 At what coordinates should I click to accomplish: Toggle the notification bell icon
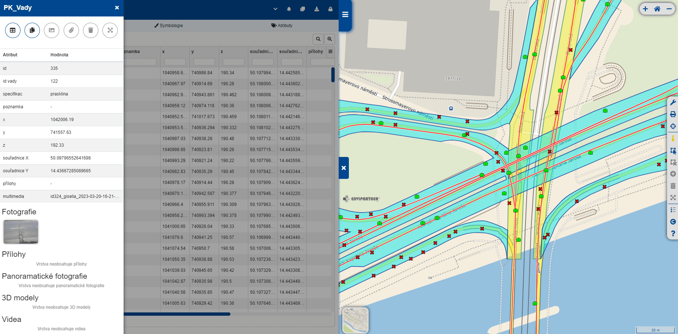point(289,9)
